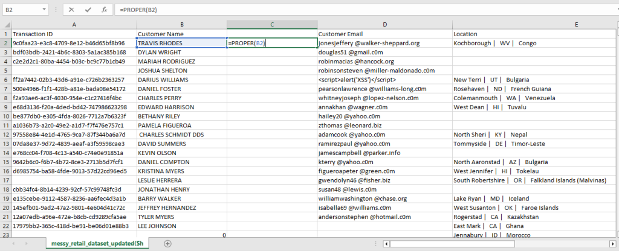Select cell LESLIE HERRERA
The image size is (619, 251).
(181, 180)
